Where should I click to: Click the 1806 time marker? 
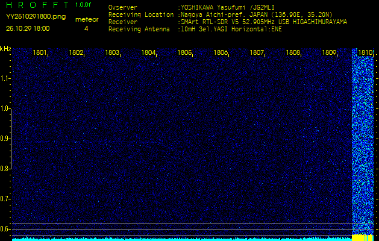(221, 52)
